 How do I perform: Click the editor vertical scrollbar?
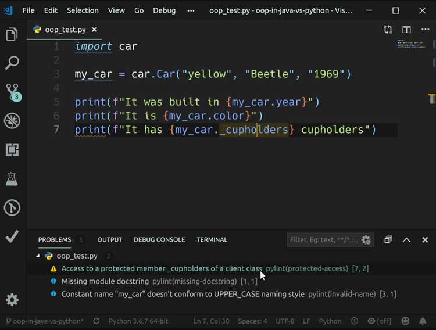point(433,134)
